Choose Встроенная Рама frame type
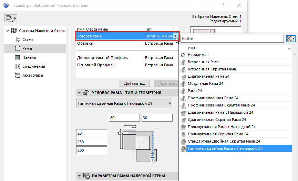The width and height of the screenshot is (298, 181). tap(235, 62)
